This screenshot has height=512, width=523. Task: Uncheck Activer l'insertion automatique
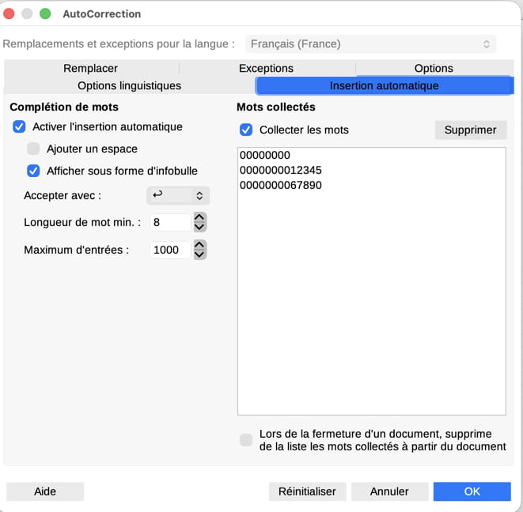pyautogui.click(x=19, y=127)
